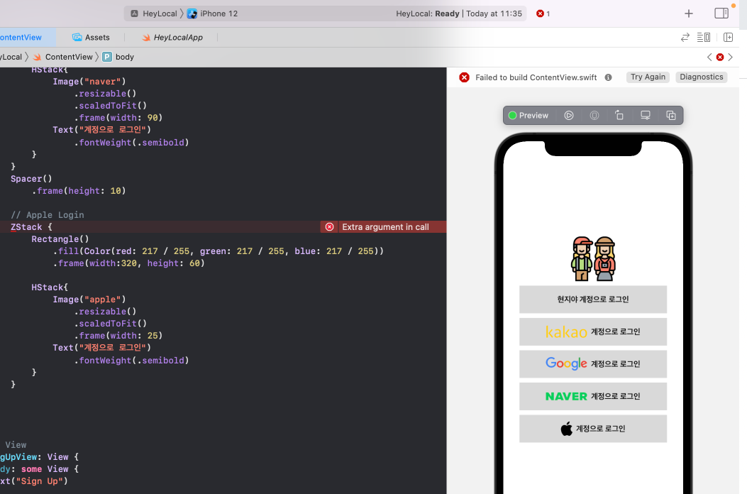Click the ContentView breadcrumb item
747x494 pixels.
click(63, 57)
